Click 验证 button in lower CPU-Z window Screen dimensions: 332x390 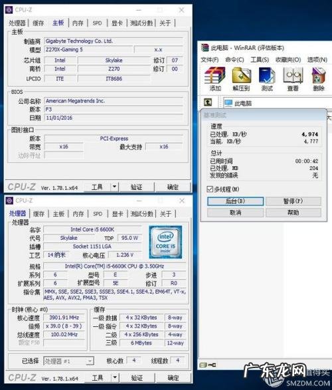pyautogui.click(x=137, y=378)
